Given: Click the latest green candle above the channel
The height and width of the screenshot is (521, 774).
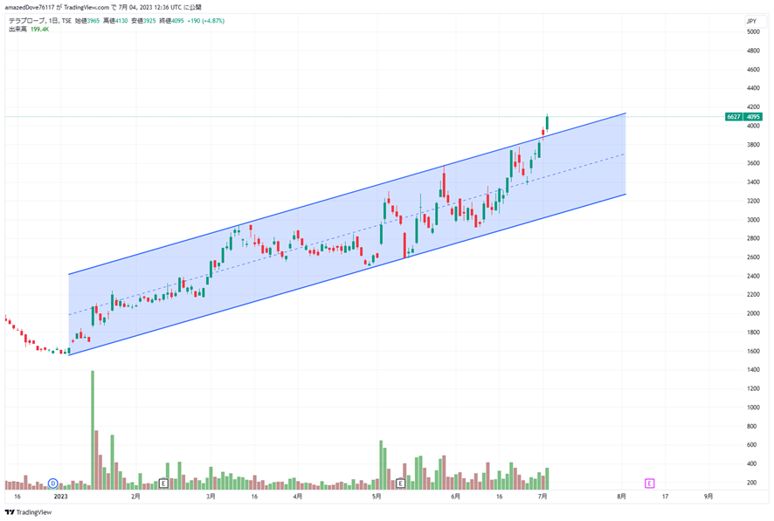Looking at the screenshot, I should 547,122.
